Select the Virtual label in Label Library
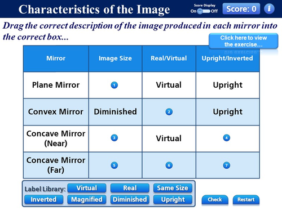The height and width of the screenshot is (211, 282). click(x=87, y=188)
